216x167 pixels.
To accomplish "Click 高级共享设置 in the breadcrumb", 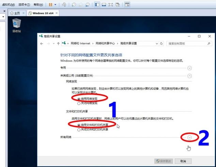I will click(x=128, y=43).
